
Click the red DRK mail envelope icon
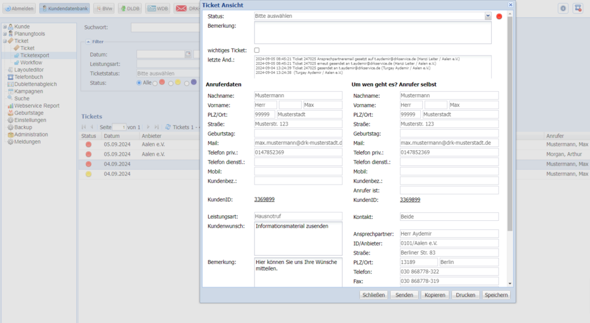coord(181,8)
